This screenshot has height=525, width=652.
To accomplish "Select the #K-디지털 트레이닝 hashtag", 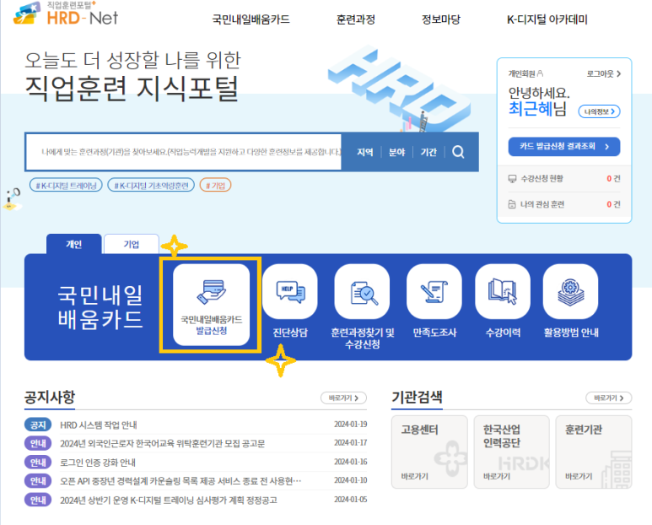I will [x=66, y=185].
